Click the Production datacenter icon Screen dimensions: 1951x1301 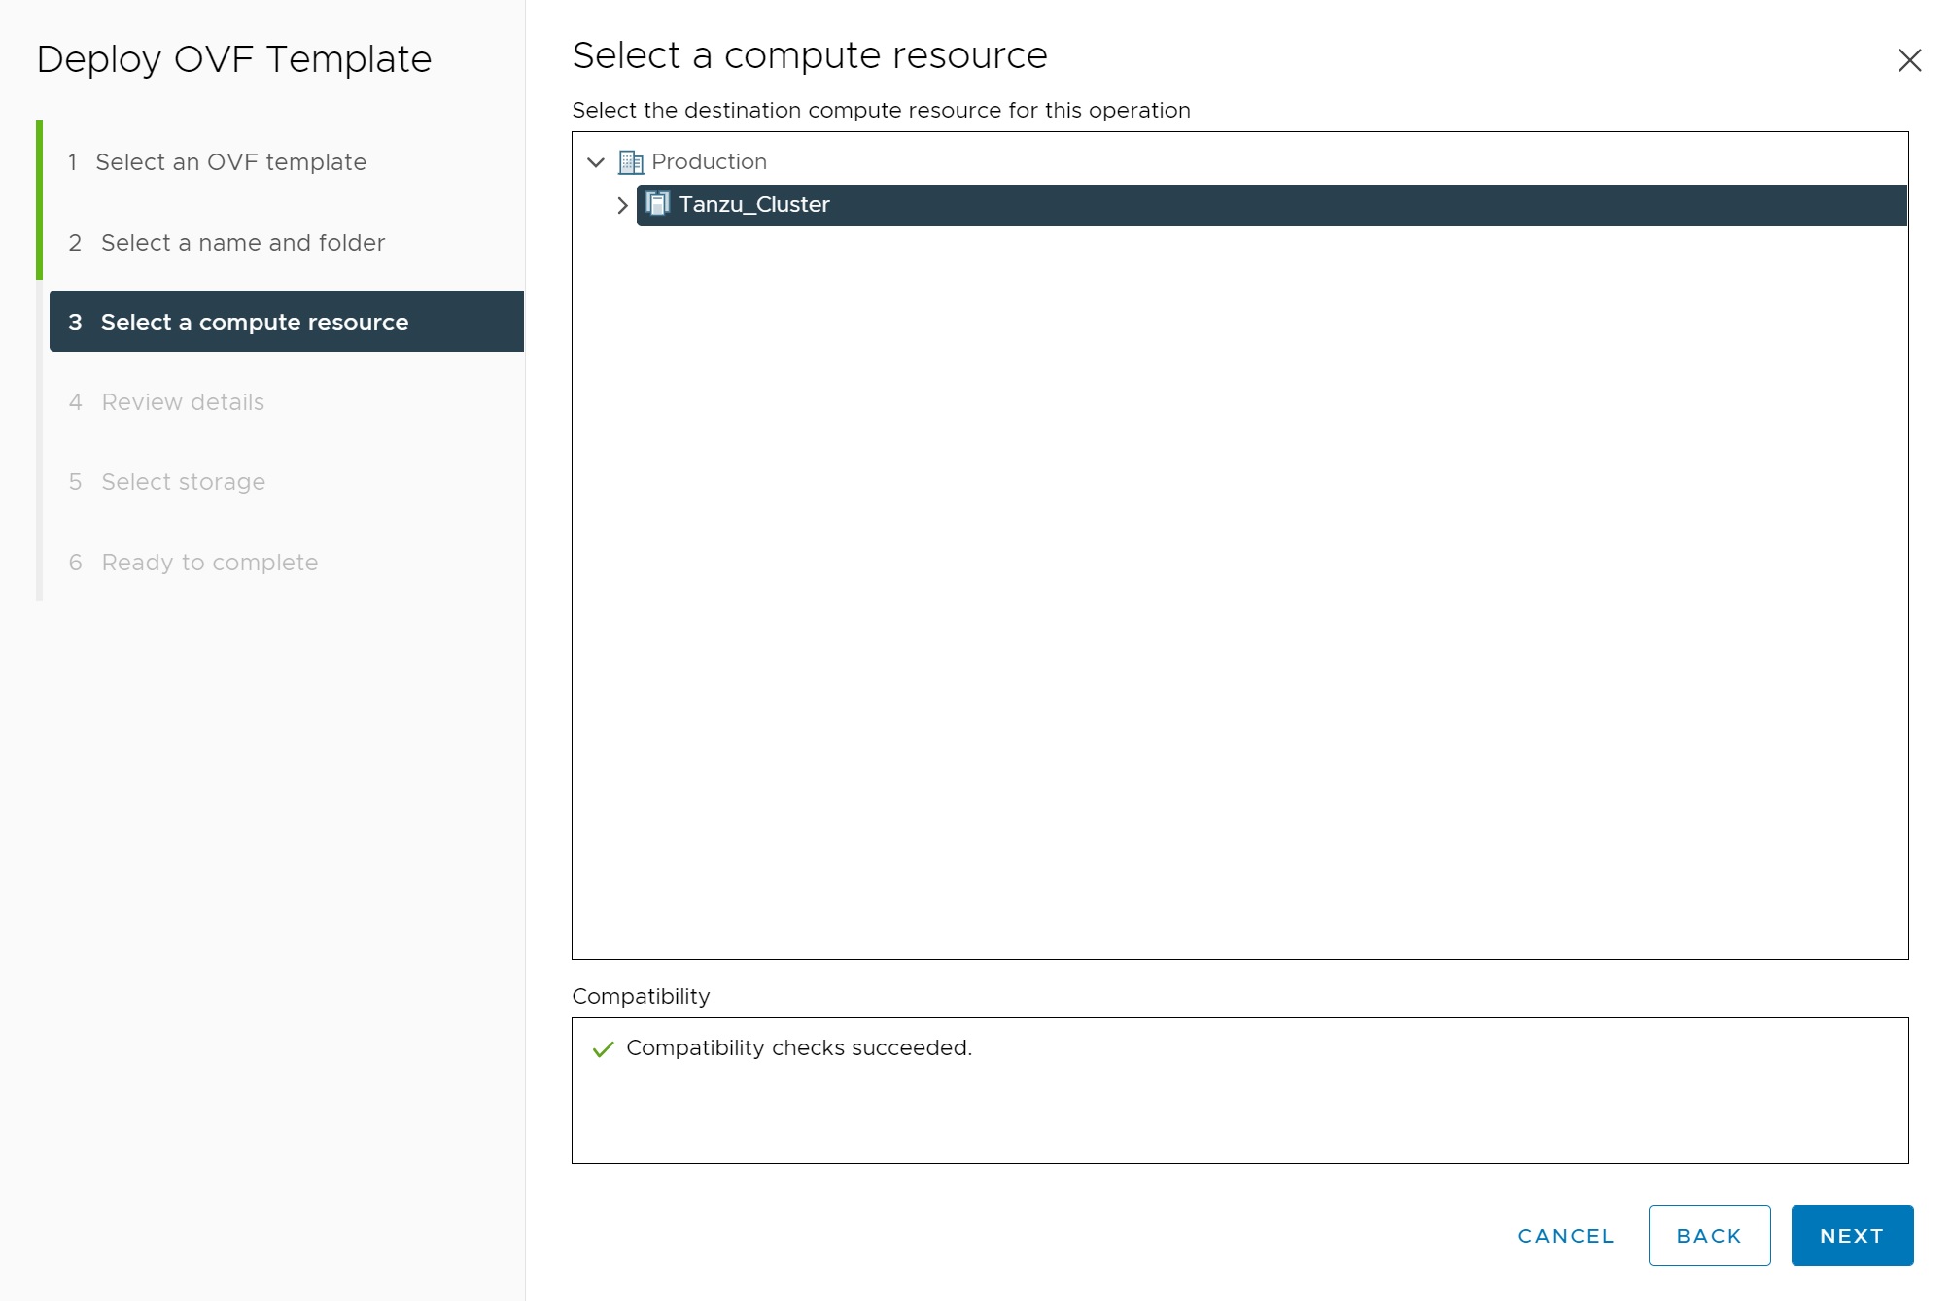tap(631, 162)
